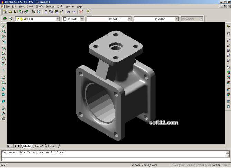Open the table-style icon in the right toolbar
Screen dimensions: 231x168
pos(228,101)
